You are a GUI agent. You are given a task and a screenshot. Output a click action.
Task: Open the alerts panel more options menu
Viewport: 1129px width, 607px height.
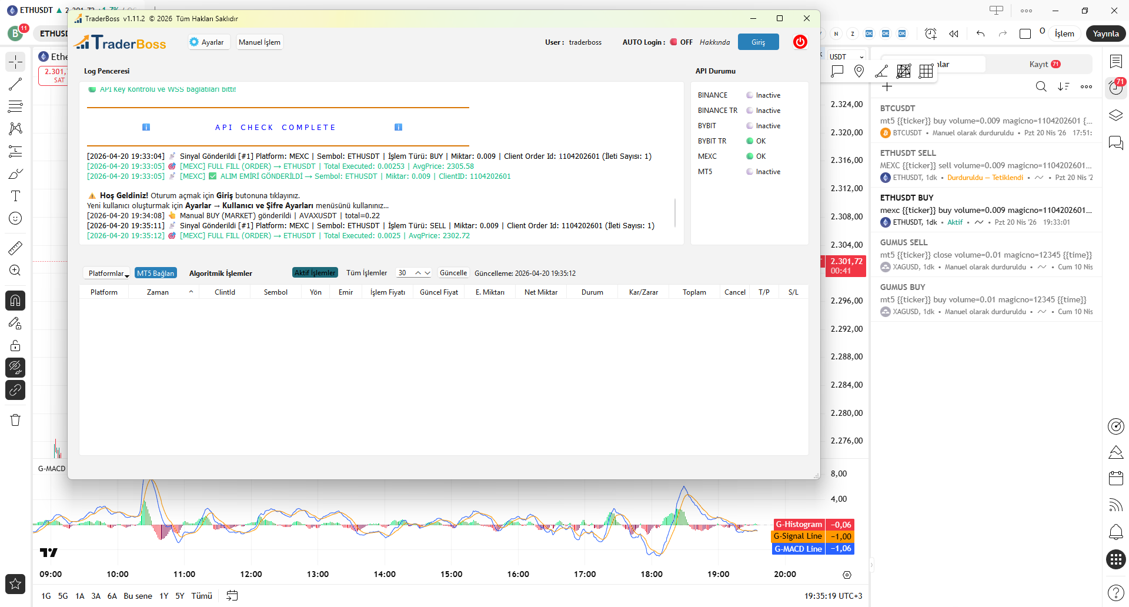[x=1086, y=86]
